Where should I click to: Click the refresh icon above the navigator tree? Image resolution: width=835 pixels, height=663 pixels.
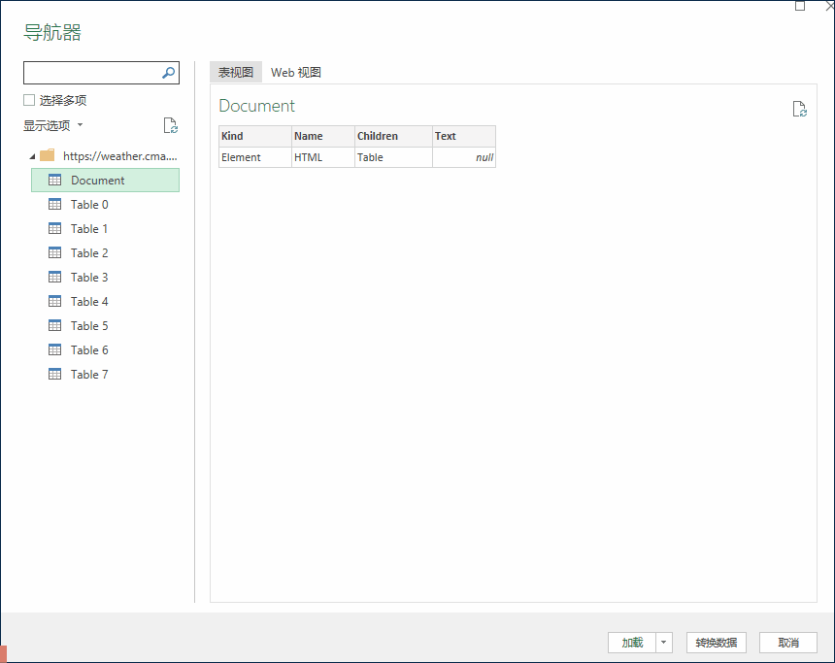(x=170, y=124)
